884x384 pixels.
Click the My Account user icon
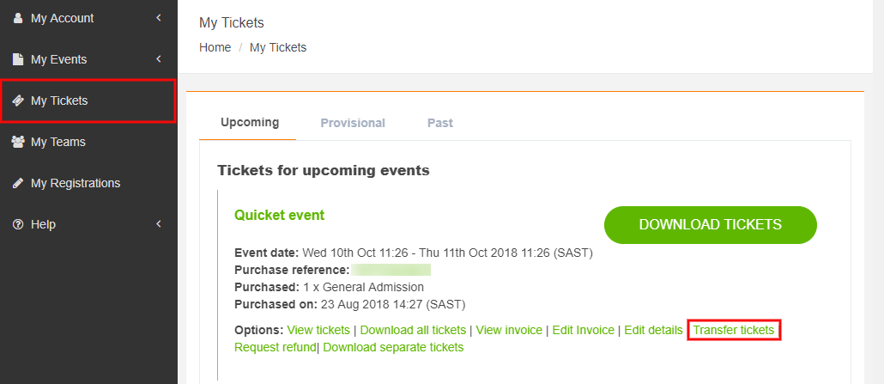click(18, 18)
